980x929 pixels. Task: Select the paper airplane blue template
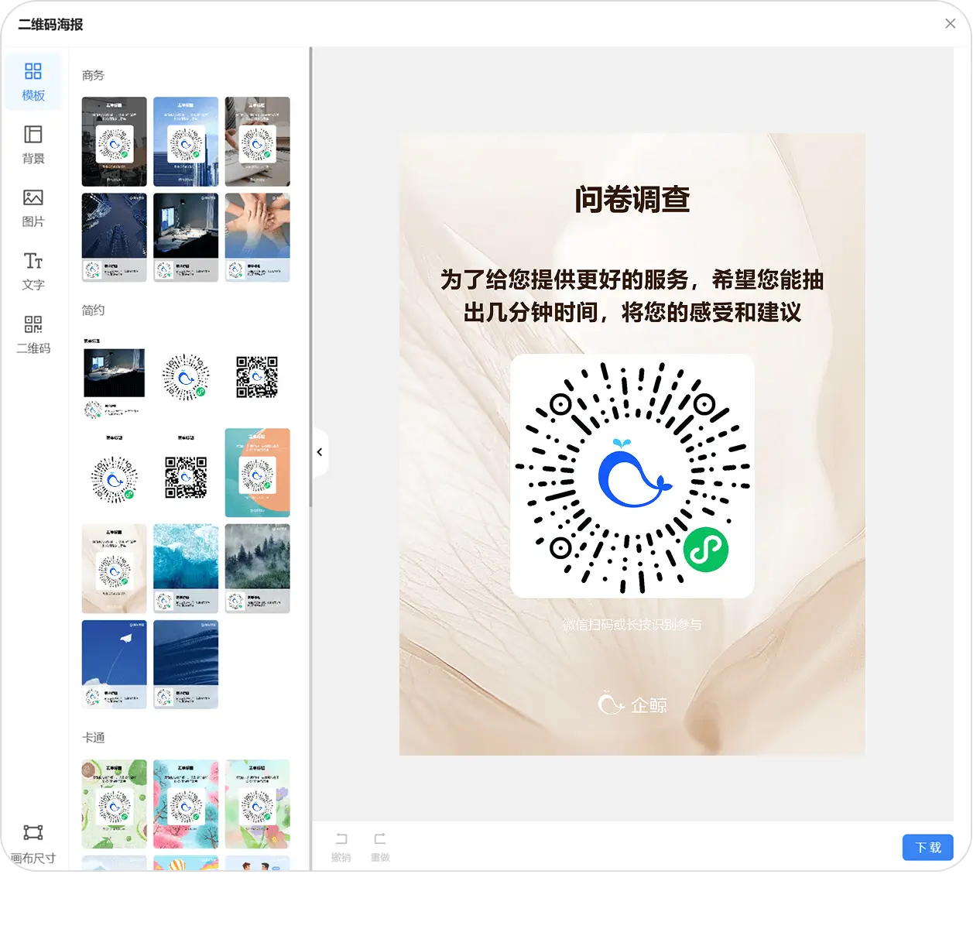(114, 665)
